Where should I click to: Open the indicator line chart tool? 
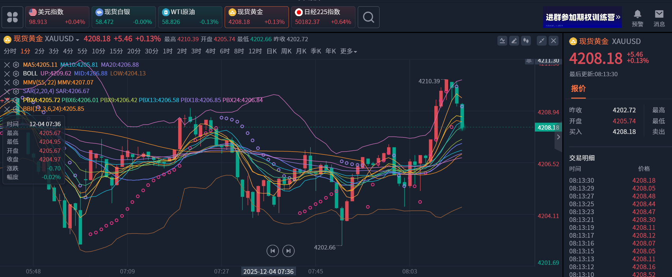pos(502,41)
